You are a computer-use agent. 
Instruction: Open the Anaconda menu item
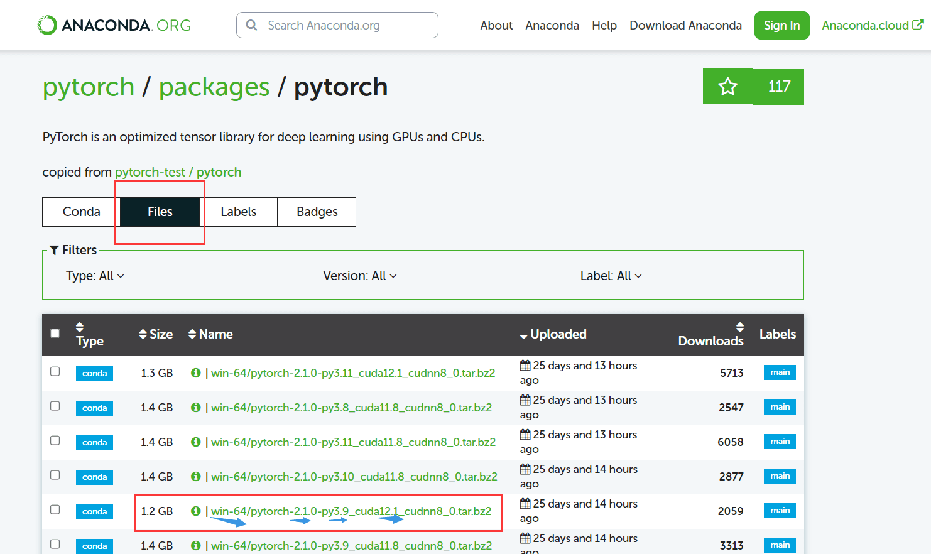[552, 25]
